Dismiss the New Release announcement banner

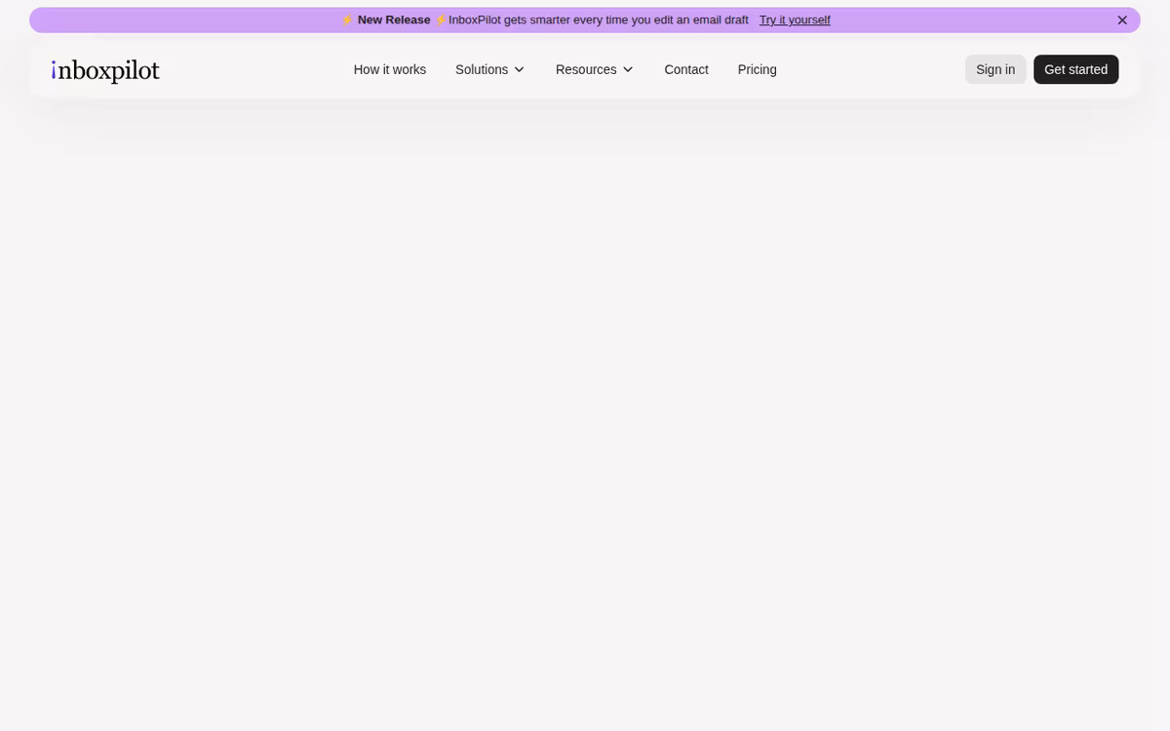tap(1122, 19)
